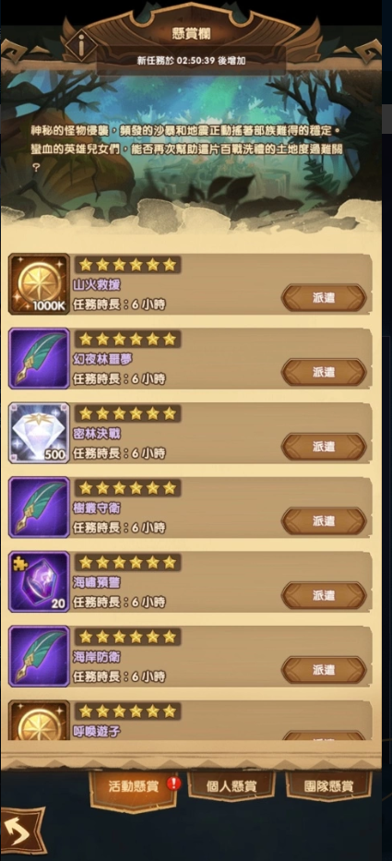The image size is (392, 861).
Task: Switch to the 團隊懸賞 tab
Action: 329,785
